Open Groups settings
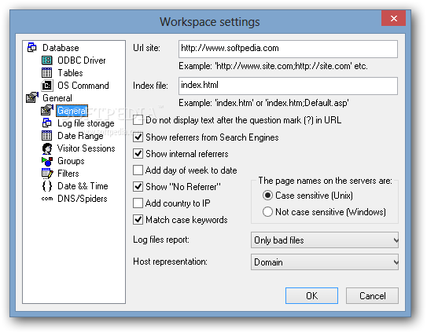Screen dimensions: 427x333 pos(71,161)
